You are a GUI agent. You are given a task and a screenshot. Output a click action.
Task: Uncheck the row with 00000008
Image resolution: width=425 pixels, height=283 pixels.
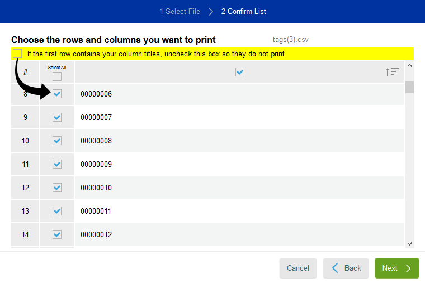(57, 141)
